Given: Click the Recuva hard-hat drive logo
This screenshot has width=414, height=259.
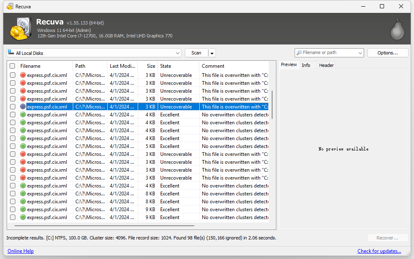Looking at the screenshot, I should point(20,29).
